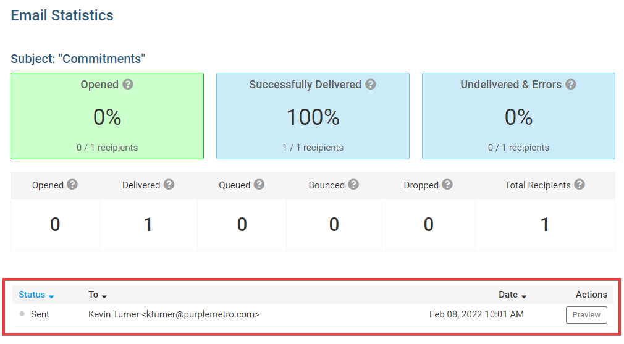Select the green Opened 0% summary card

(107, 116)
